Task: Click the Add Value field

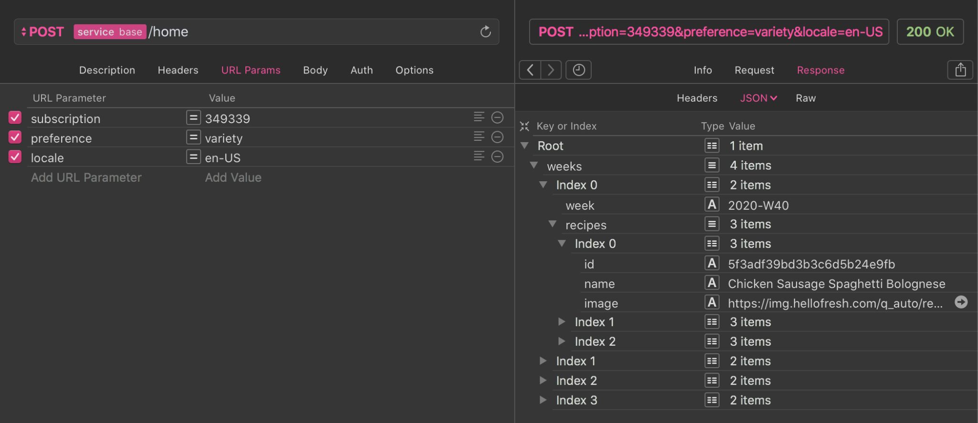Action: click(233, 177)
